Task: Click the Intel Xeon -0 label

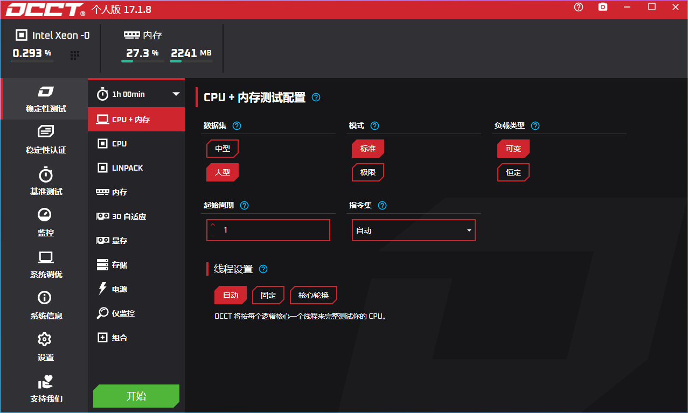Action: tap(61, 36)
